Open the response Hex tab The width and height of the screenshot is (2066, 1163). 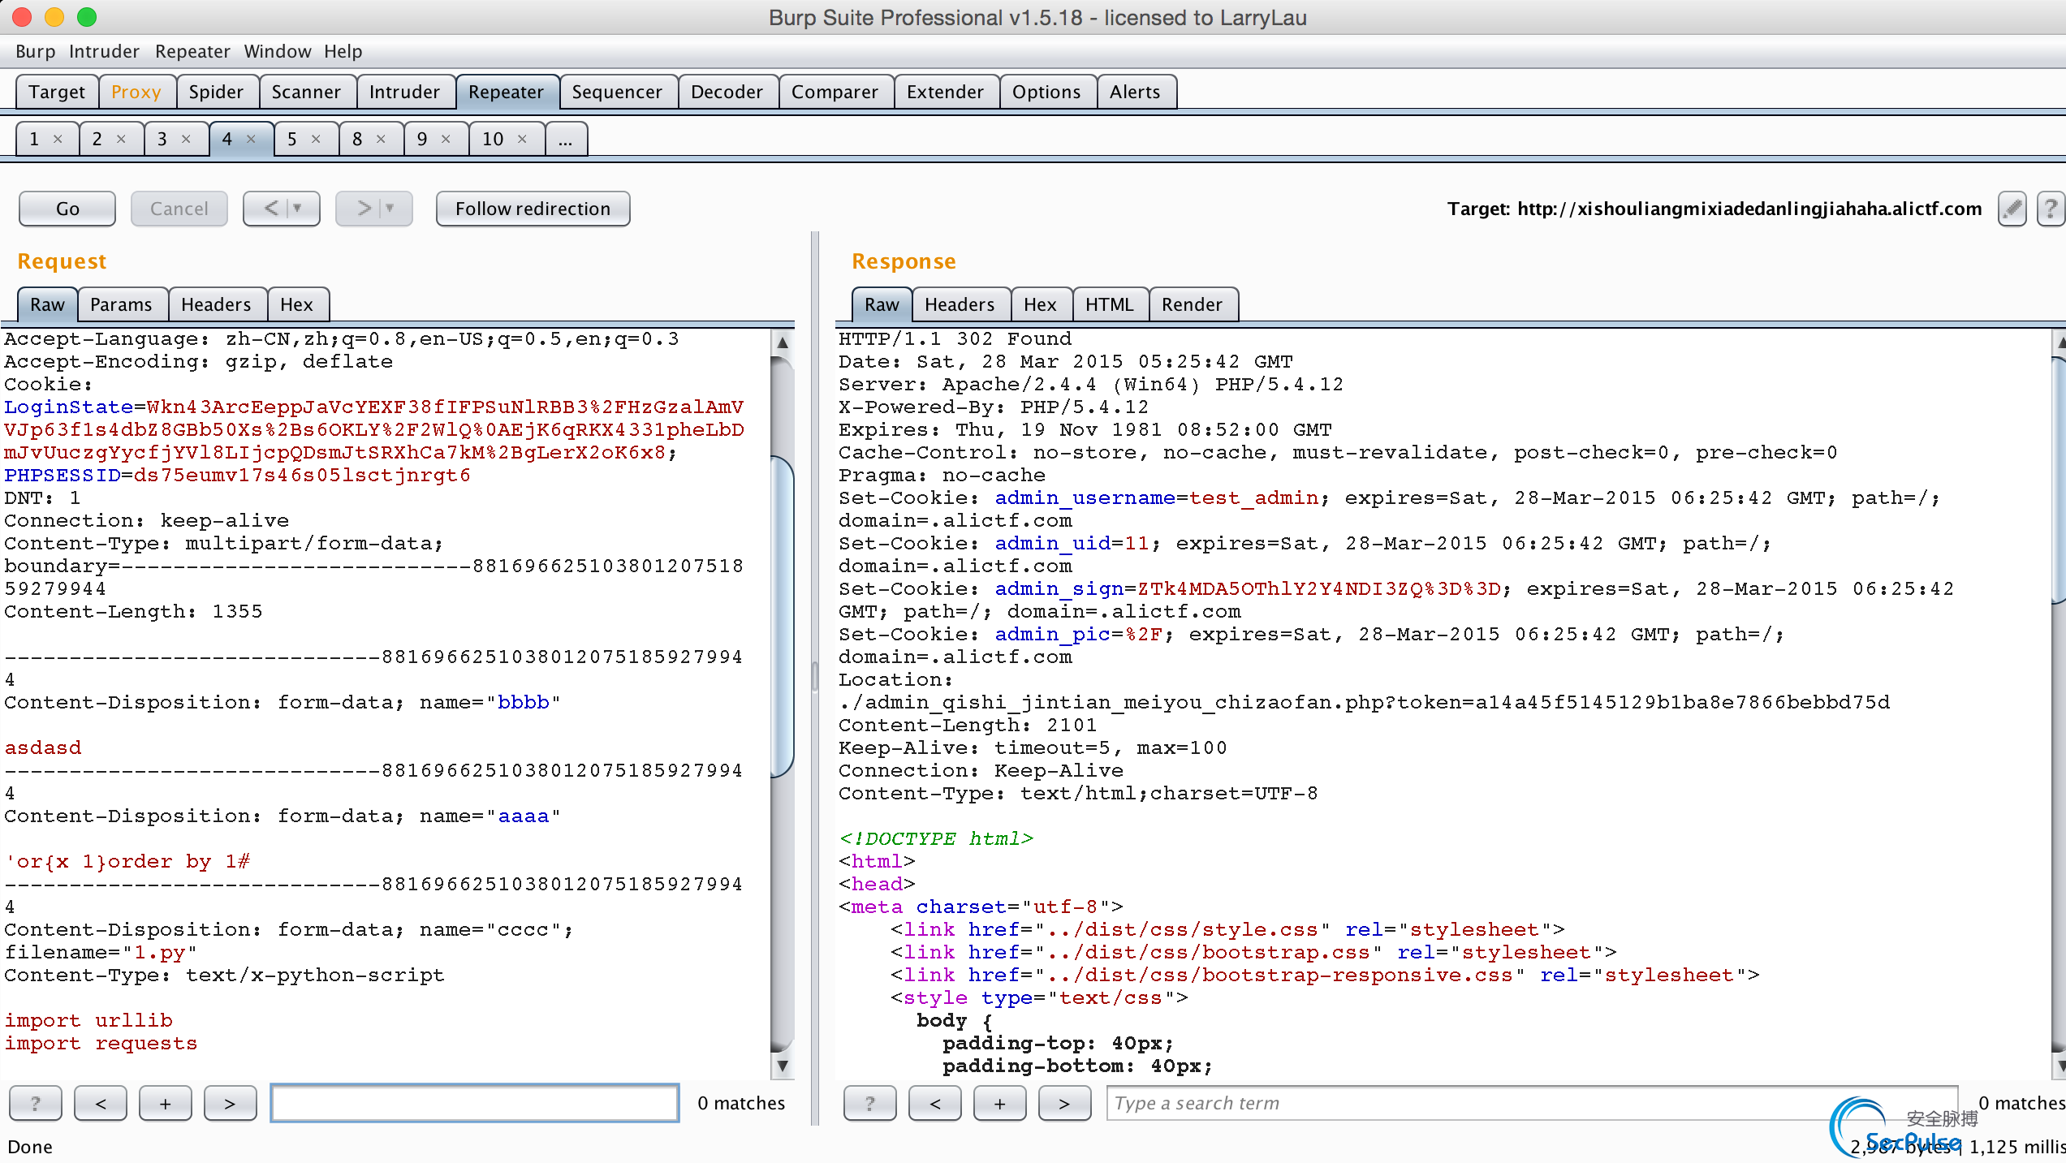[1040, 304]
